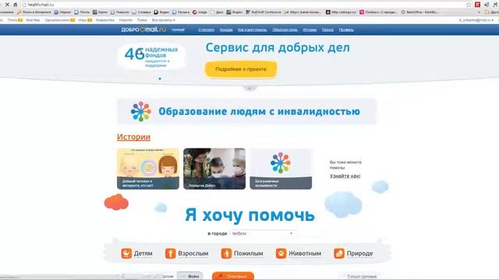This screenshot has height=280, width=499.
Task: Open the Добрый человек в интернете story thumbnail
Action: coord(148,169)
